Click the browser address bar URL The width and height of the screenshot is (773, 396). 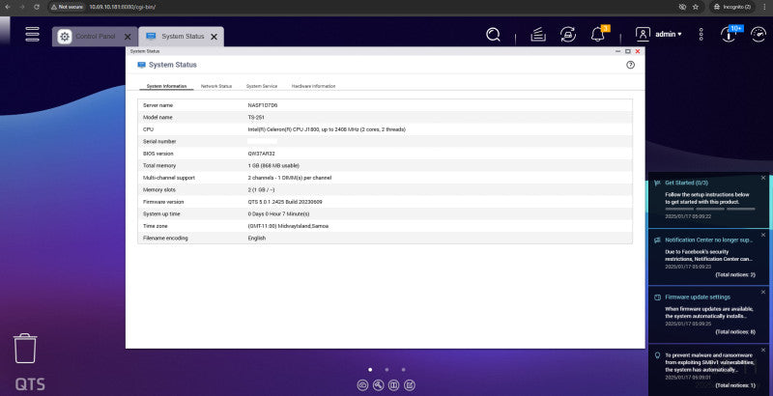(123, 7)
